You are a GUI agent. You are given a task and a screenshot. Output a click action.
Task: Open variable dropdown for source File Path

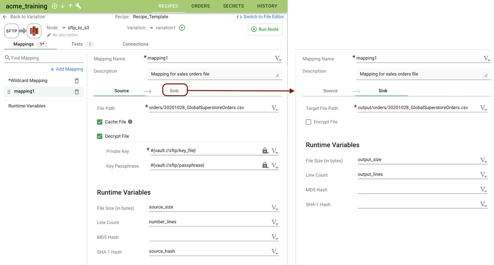click(275, 108)
